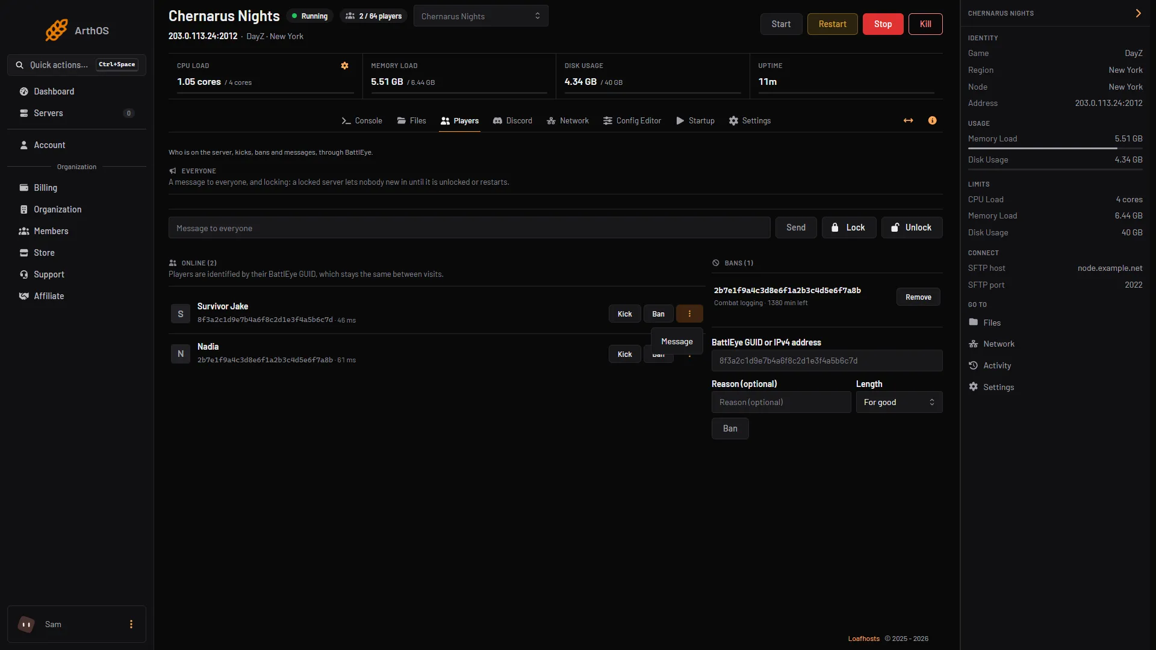
Task: Collapse the Chernarus Nights side panel chevron
Action: (1138, 13)
